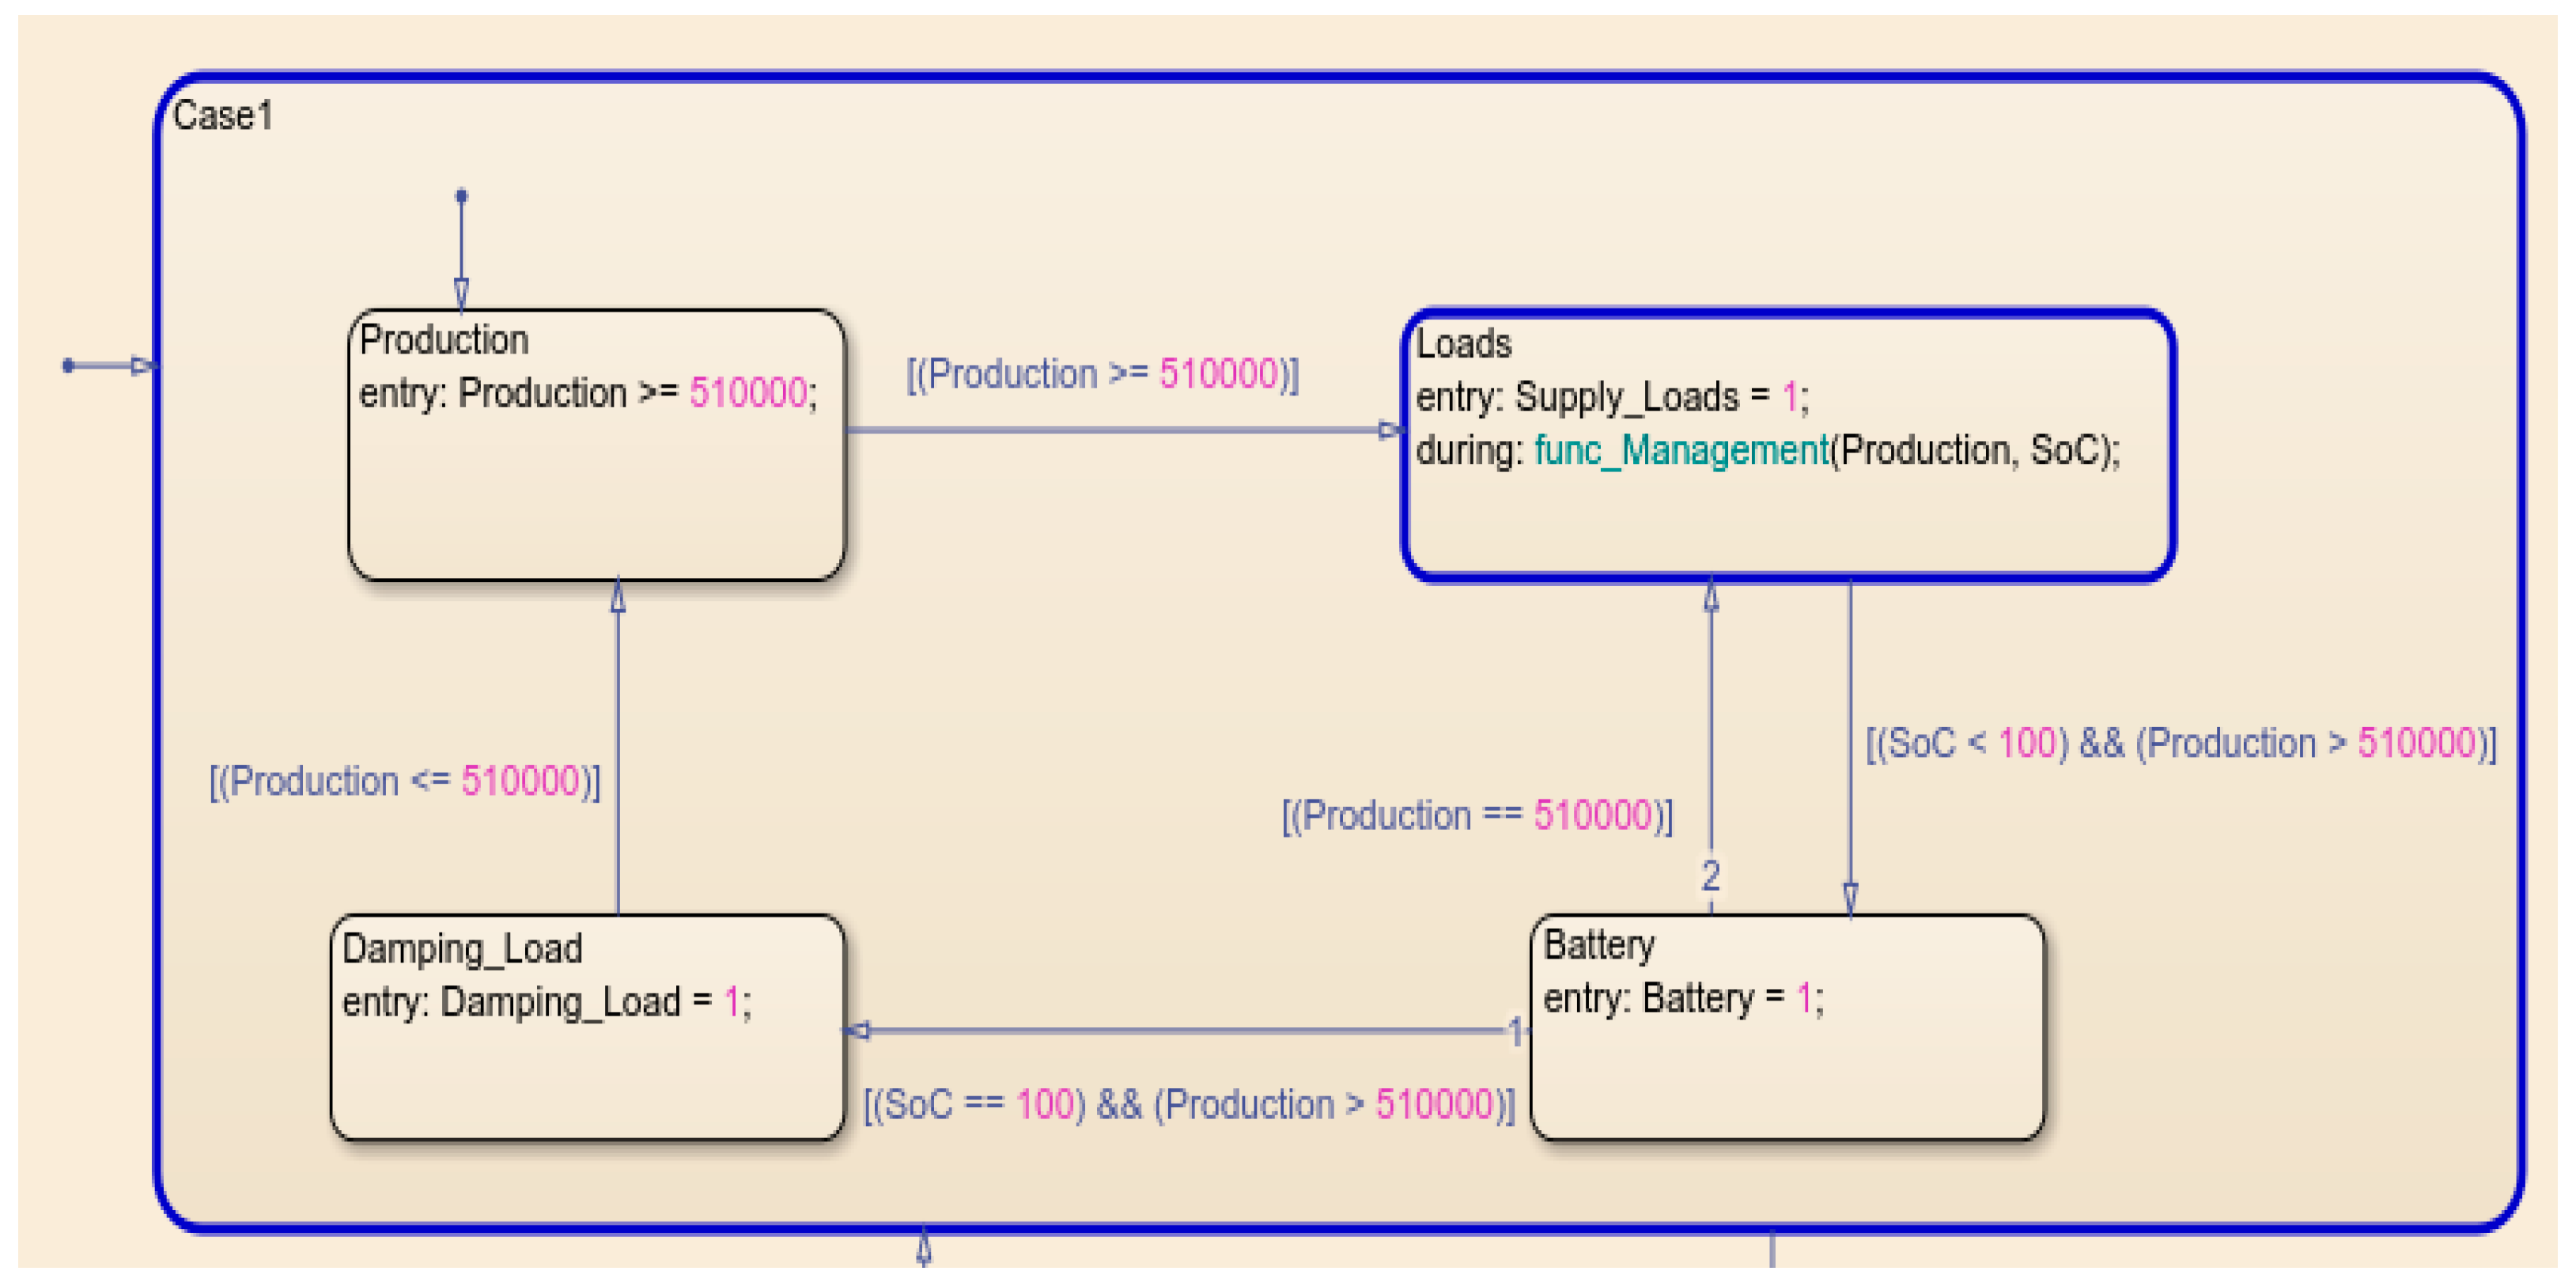Click the Supply_Loads entry action line
Viewport: 2576px width, 1286px height.
point(1612,397)
